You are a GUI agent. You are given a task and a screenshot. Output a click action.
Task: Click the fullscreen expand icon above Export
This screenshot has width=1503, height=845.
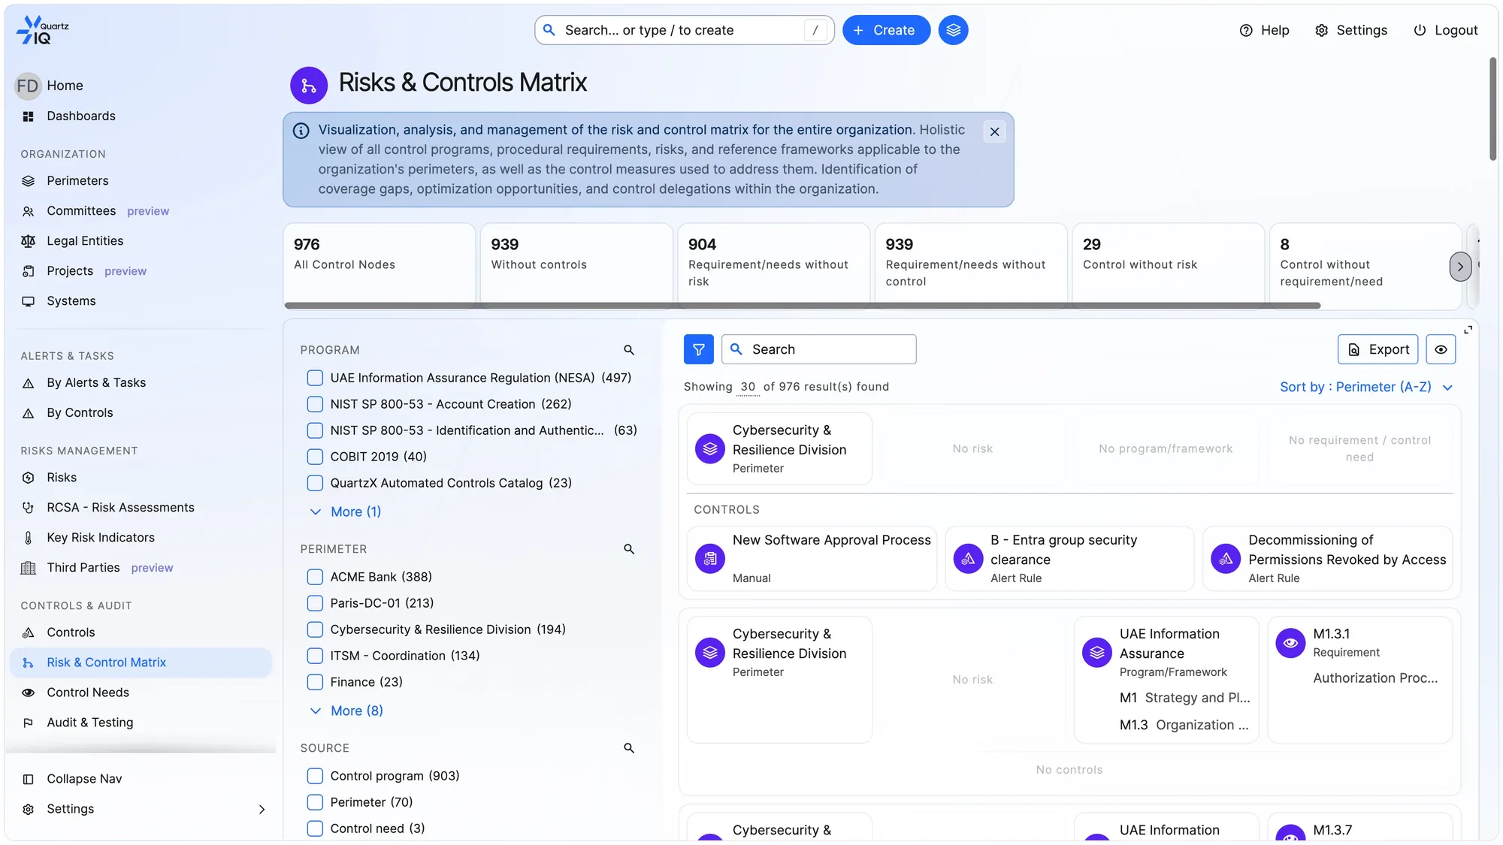1468,330
